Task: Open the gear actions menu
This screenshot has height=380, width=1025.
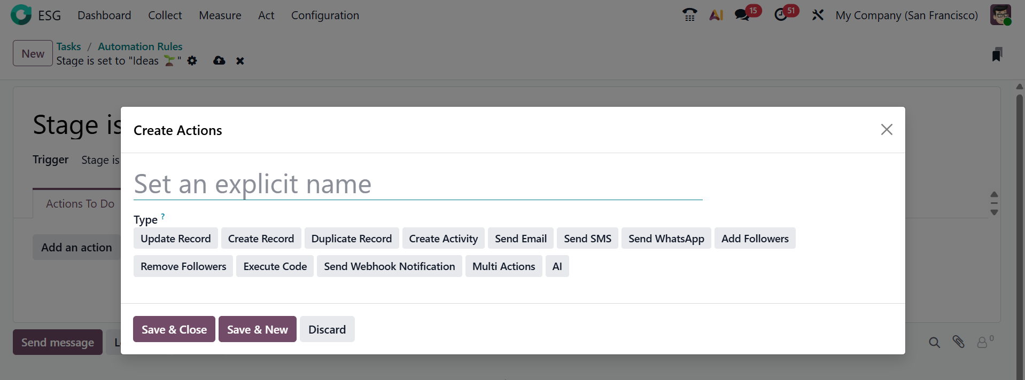Action: click(x=192, y=61)
